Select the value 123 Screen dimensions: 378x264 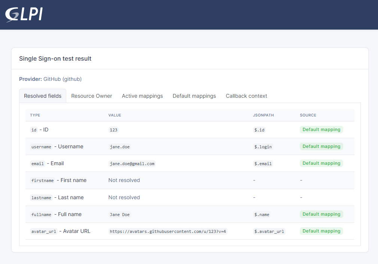tap(113, 130)
